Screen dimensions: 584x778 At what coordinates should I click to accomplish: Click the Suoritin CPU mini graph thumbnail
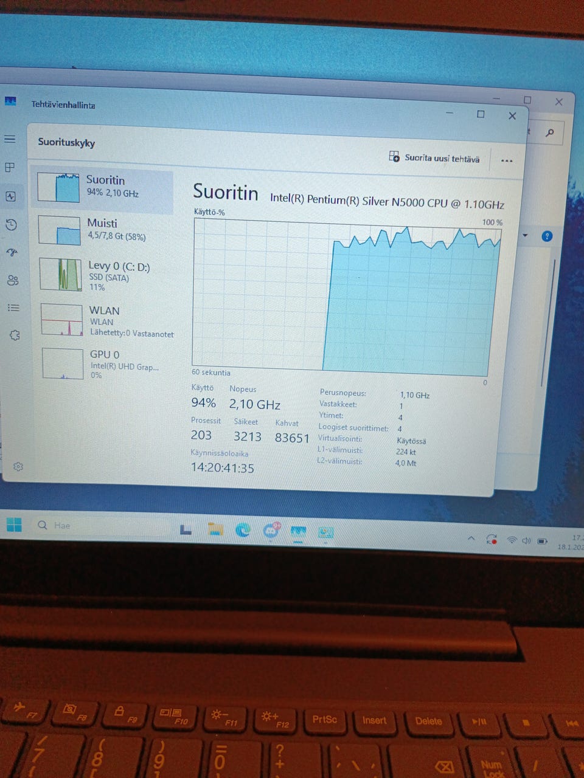pos(58,187)
